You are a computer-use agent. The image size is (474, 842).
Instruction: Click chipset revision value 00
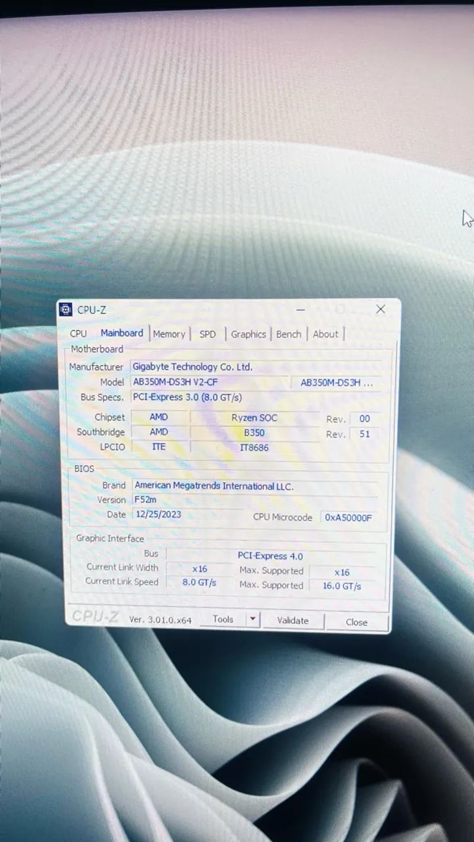click(x=365, y=418)
